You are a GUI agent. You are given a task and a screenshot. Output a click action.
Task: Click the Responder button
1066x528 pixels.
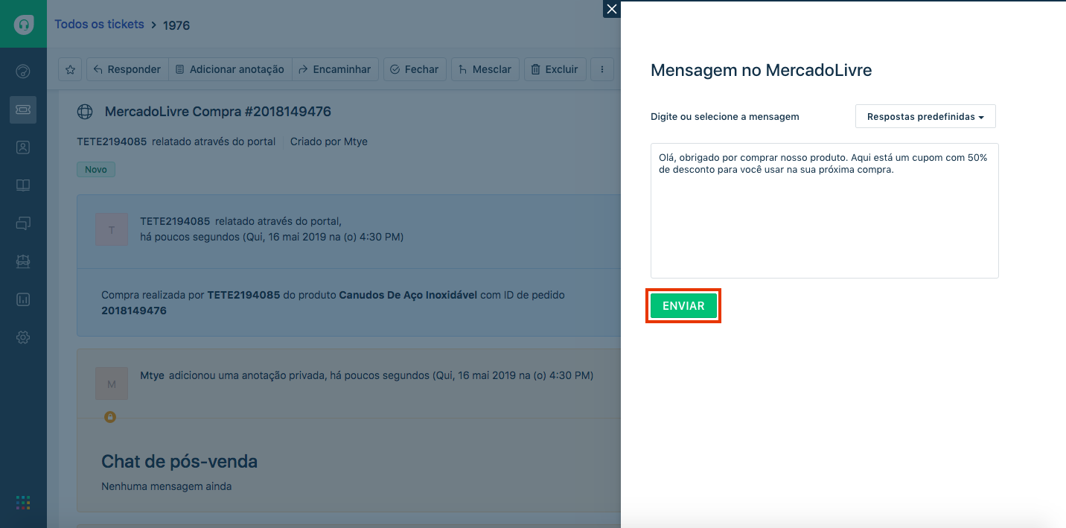127,69
